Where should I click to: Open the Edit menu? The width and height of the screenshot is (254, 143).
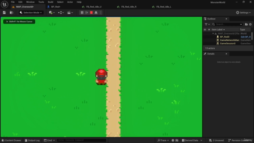click(x=20, y=2)
